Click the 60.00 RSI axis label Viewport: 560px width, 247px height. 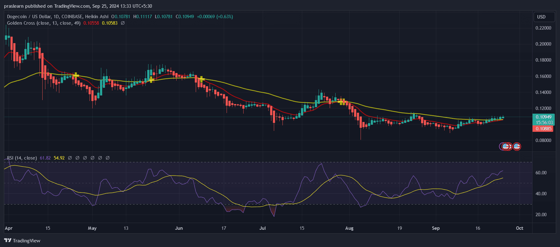point(541,173)
